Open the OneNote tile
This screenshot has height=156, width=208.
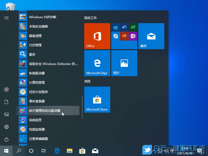pyautogui.click(x=133, y=36)
